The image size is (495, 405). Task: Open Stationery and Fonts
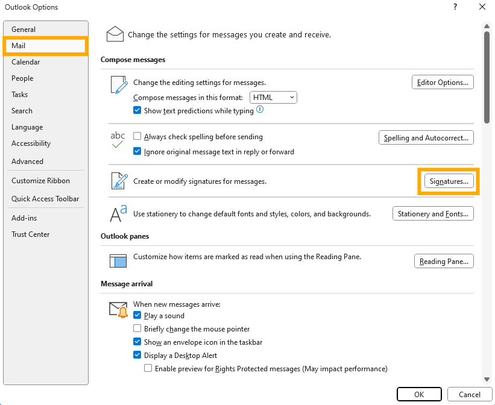pos(433,214)
